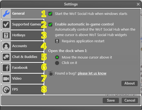
Task: Choose the 'Click on it' radio option
Action: click(57, 63)
